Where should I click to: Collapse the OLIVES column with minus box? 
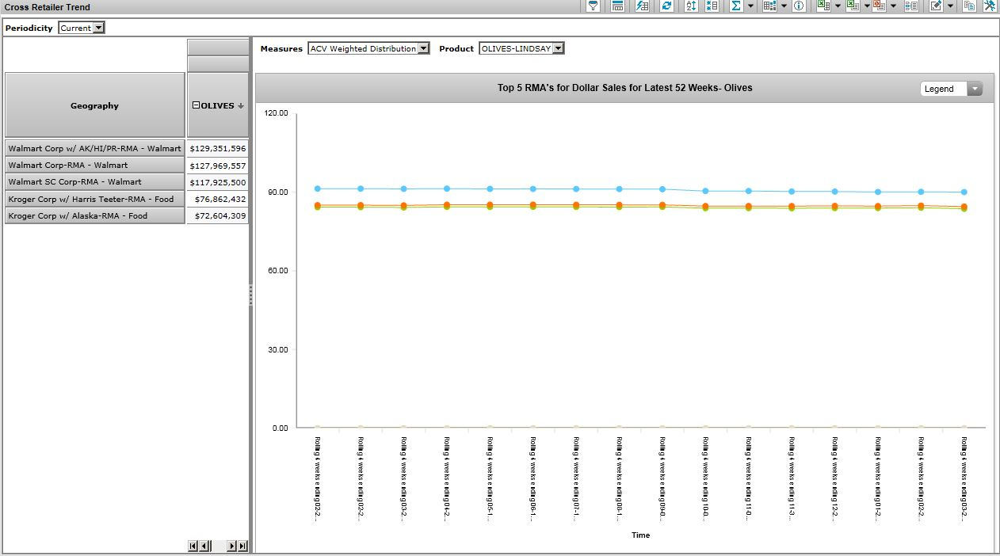click(197, 106)
